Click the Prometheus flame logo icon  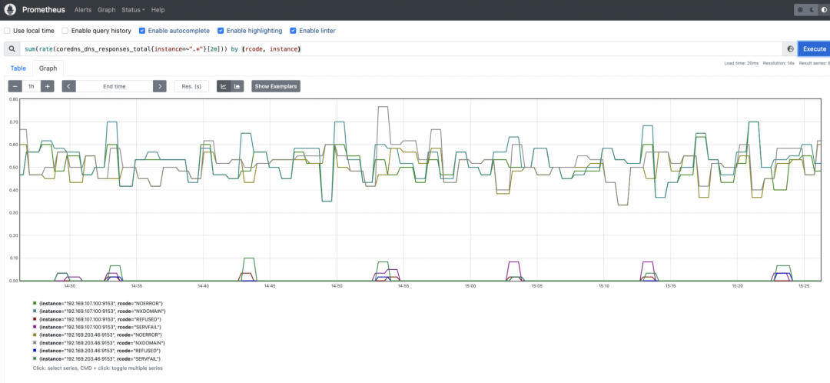(x=10, y=9)
